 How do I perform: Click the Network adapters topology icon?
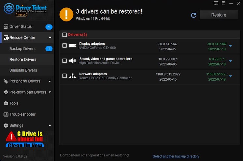pos(72,76)
